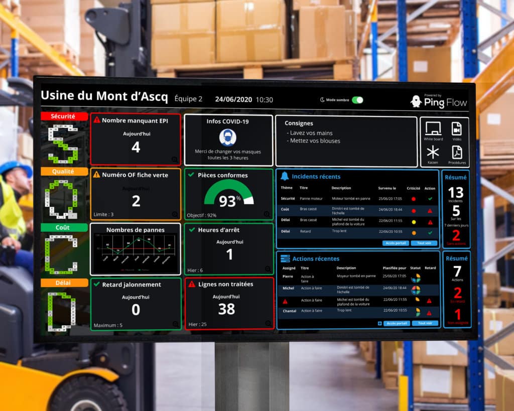Zoom into the Retard jalonnement card

point(175,324)
